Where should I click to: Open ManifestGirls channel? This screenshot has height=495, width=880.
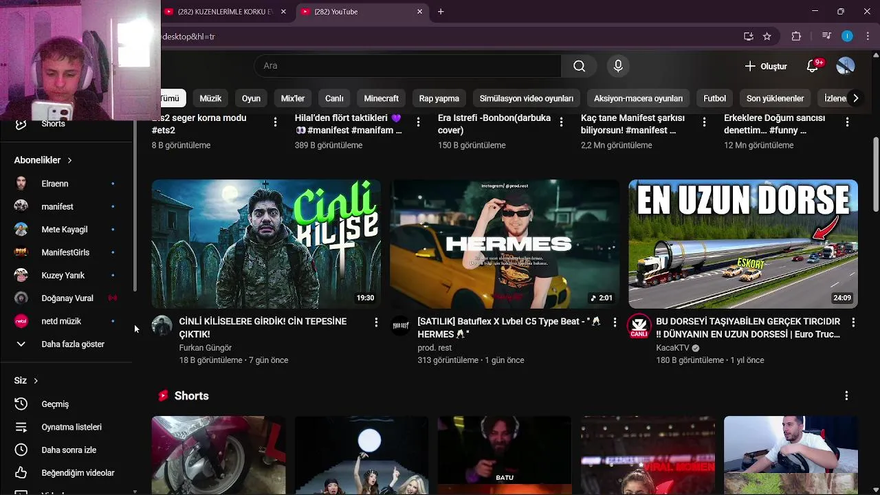(65, 252)
